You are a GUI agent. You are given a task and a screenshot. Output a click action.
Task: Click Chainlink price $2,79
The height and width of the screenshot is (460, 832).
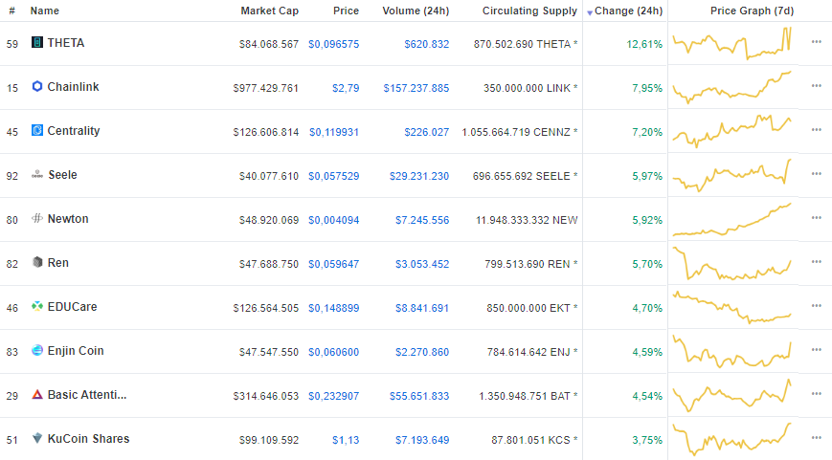346,88
